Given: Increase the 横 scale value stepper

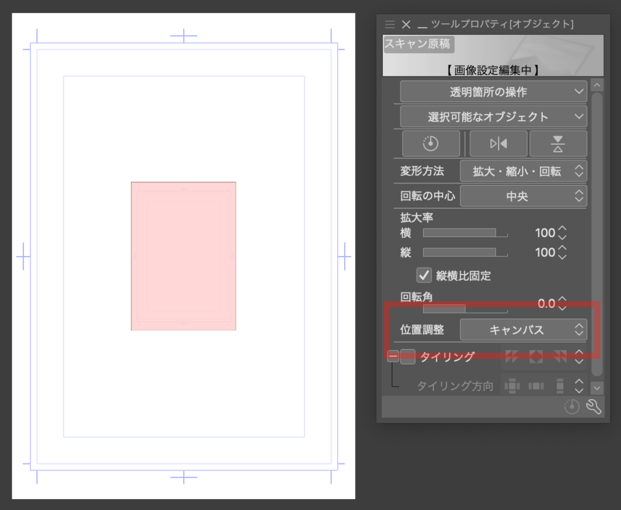Looking at the screenshot, I should click(x=562, y=229).
